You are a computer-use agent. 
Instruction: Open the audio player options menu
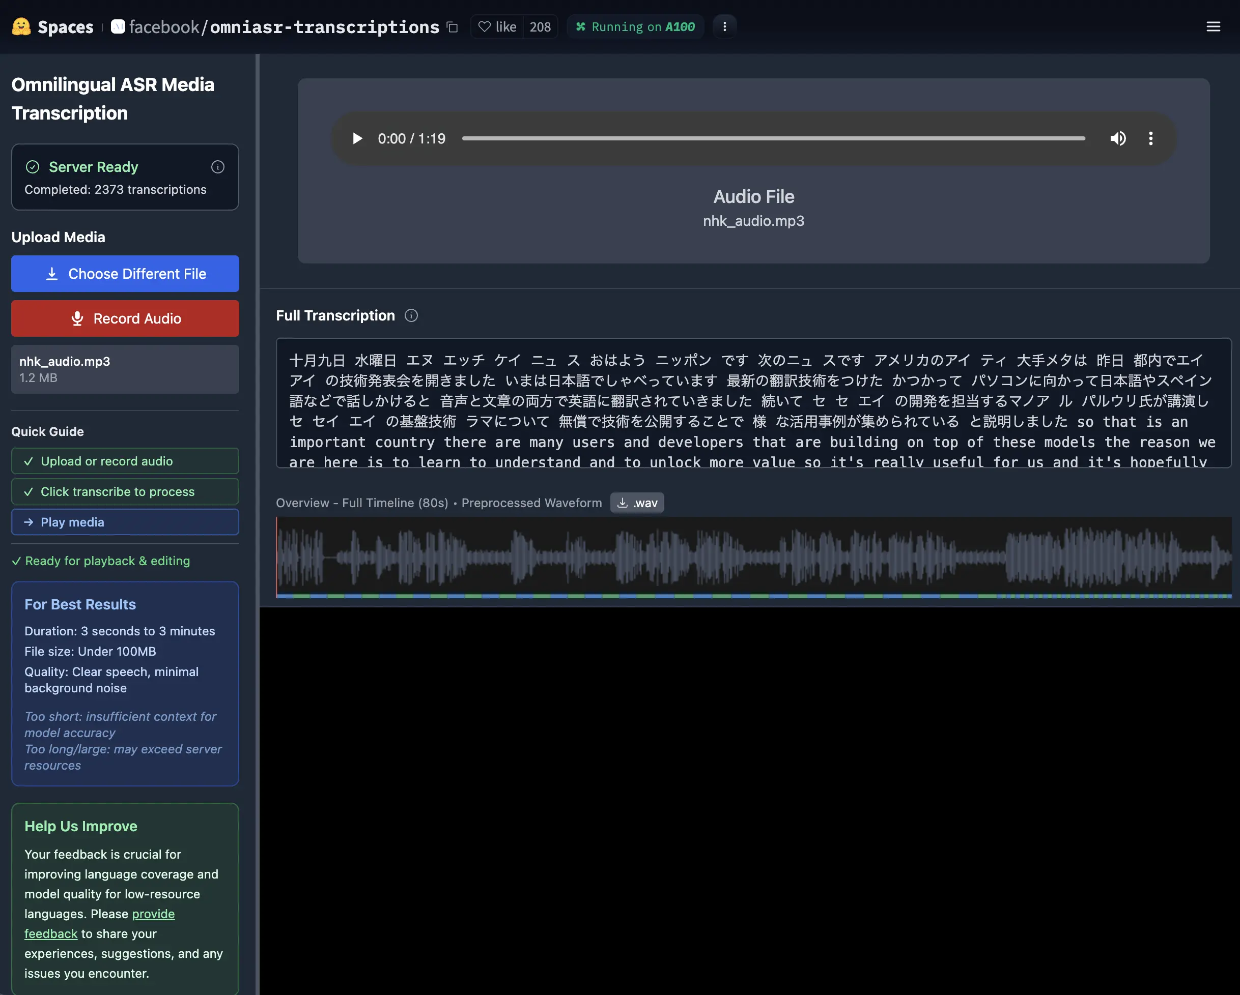click(1151, 138)
